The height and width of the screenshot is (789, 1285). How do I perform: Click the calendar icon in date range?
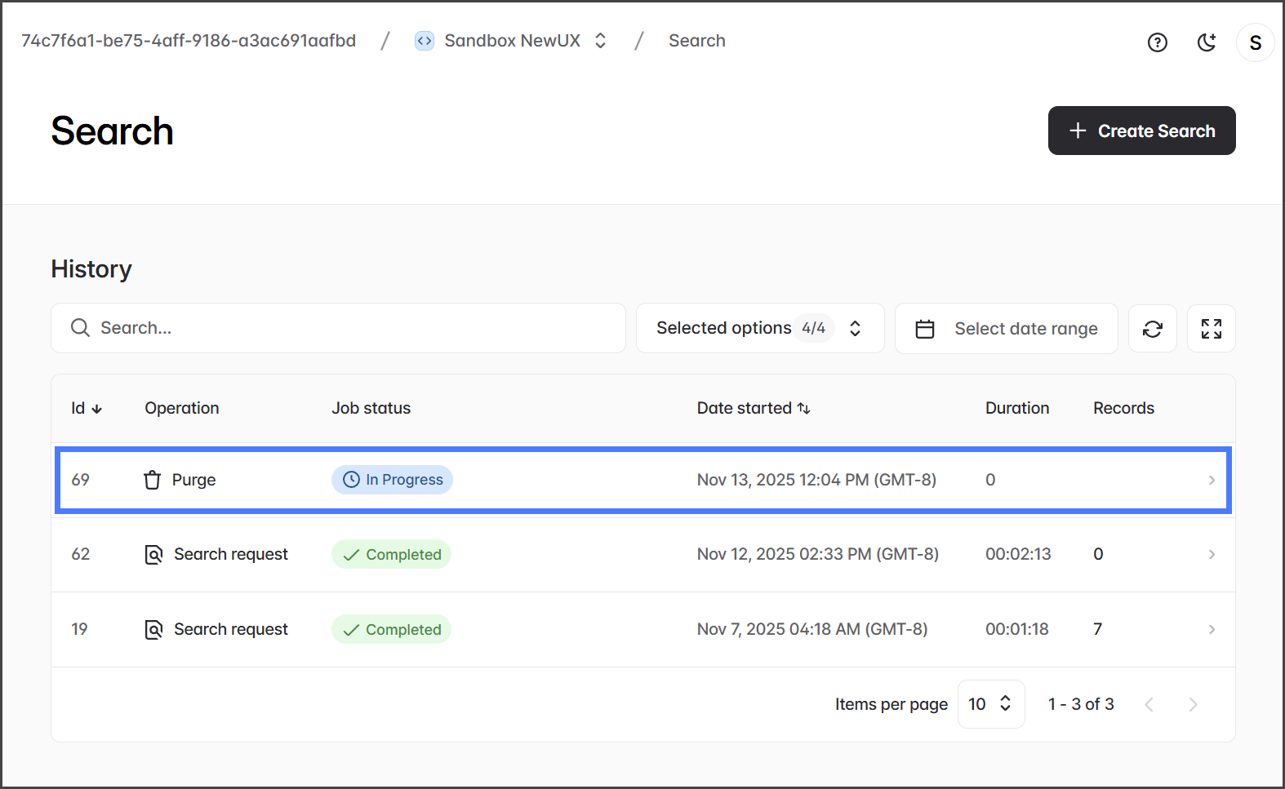pyautogui.click(x=925, y=329)
